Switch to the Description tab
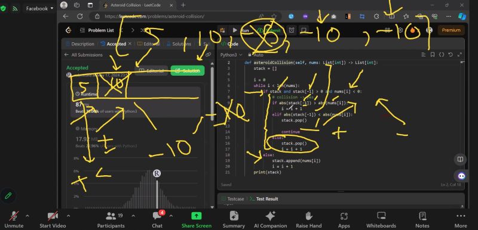The height and width of the screenshot is (230, 478). pos(80,43)
